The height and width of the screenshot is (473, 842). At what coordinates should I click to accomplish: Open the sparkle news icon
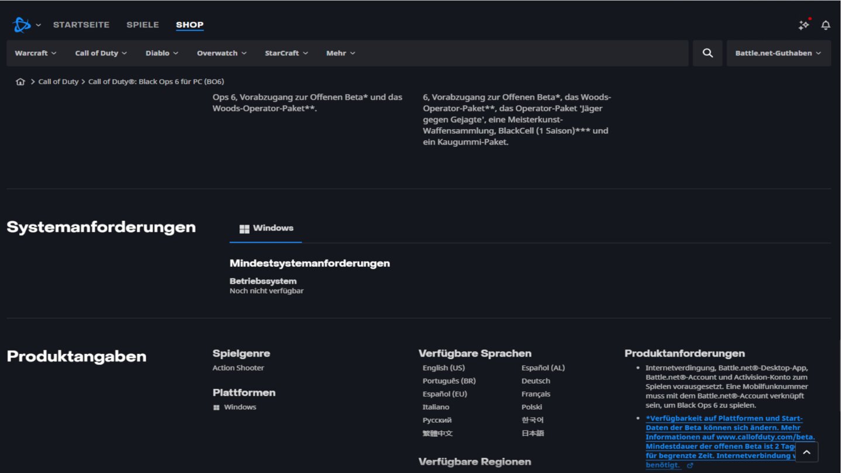coord(804,25)
